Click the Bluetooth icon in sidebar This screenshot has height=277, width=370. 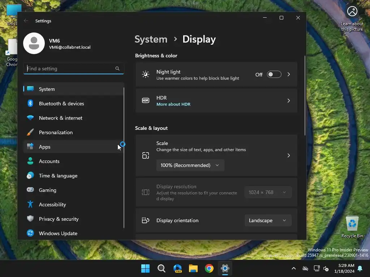coord(30,103)
